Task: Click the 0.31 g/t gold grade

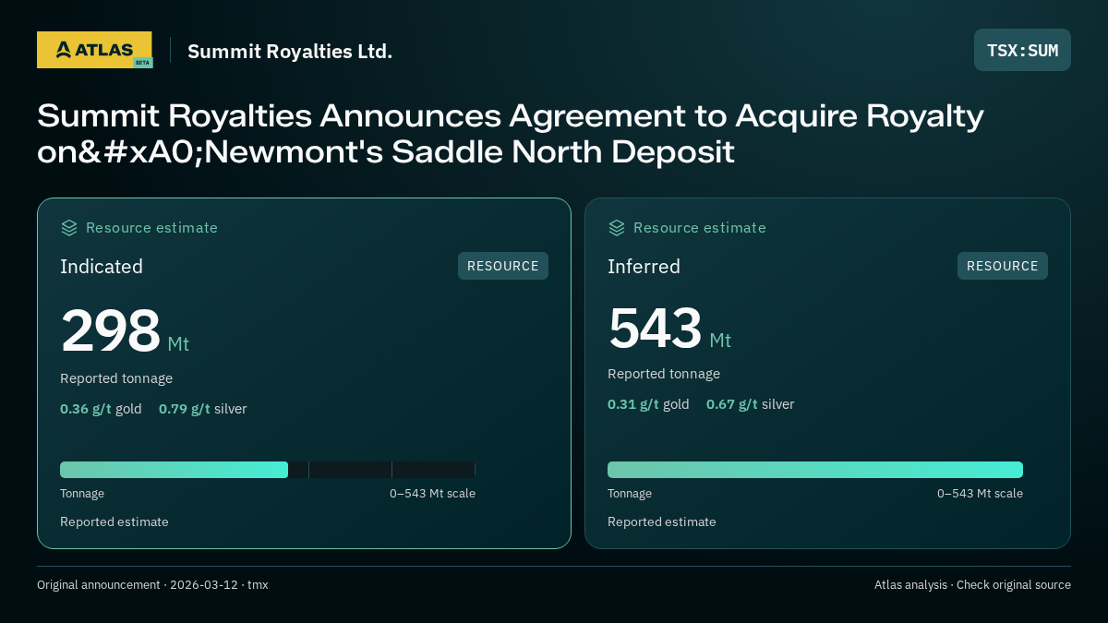Action: (648, 404)
